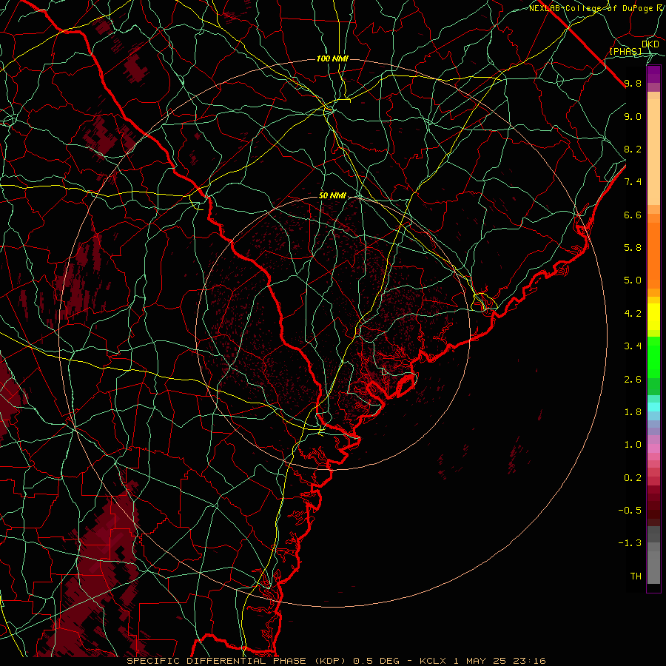Click the DKD product label
This screenshot has width=666, height=666.
(x=650, y=44)
